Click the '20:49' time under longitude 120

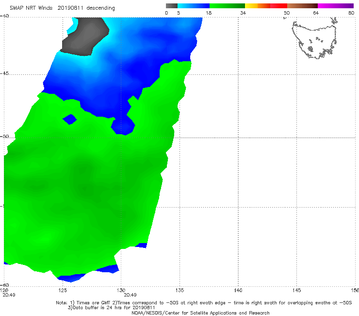coord(9,295)
